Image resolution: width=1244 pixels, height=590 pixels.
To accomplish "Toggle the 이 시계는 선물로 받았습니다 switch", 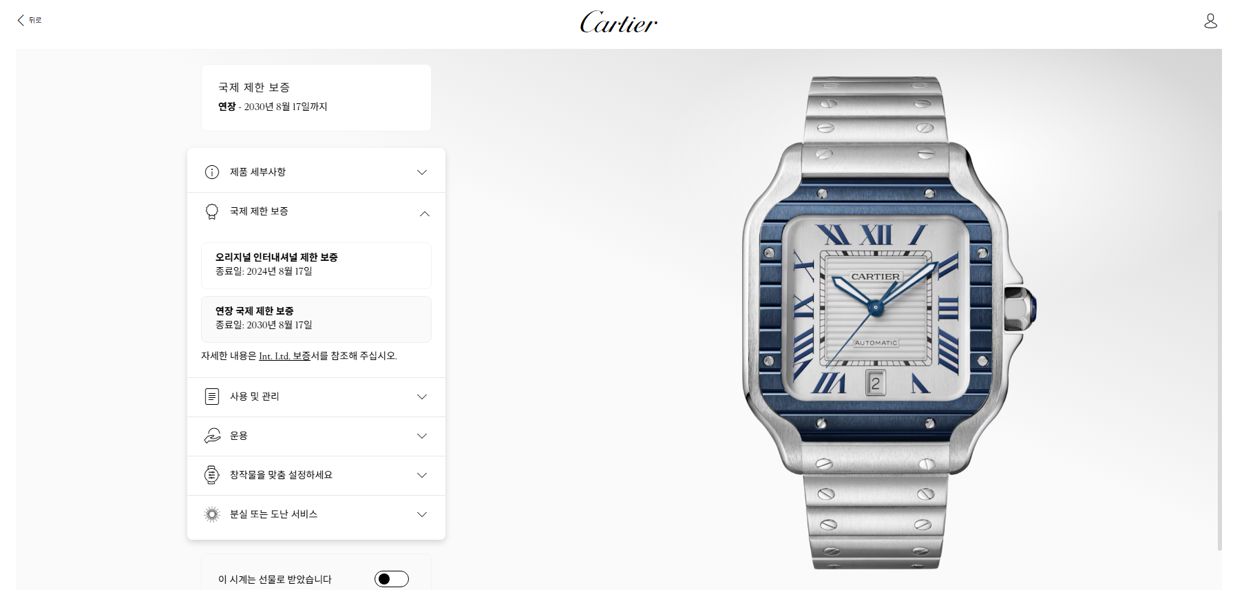I will point(392,579).
